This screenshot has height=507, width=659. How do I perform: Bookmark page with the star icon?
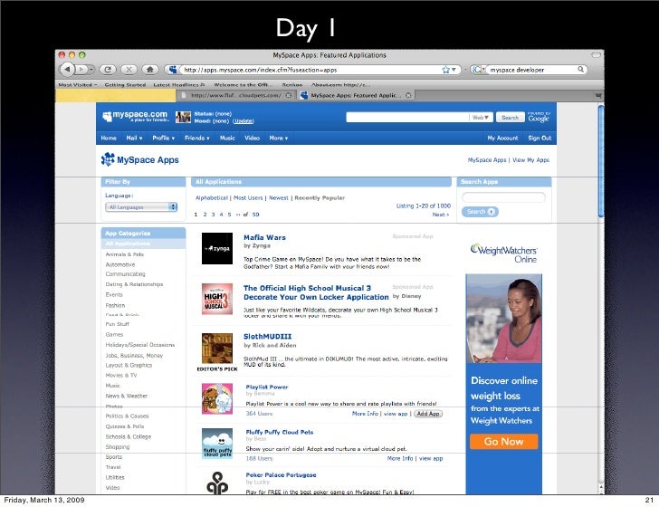[445, 70]
